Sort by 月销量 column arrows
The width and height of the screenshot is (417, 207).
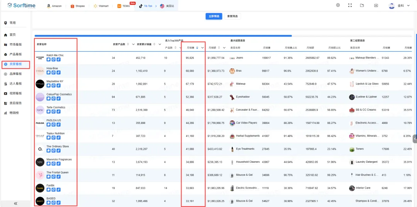(197, 48)
